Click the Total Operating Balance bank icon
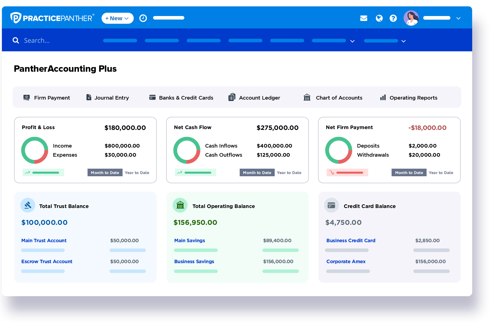The width and height of the screenshot is (497, 331). point(180,205)
